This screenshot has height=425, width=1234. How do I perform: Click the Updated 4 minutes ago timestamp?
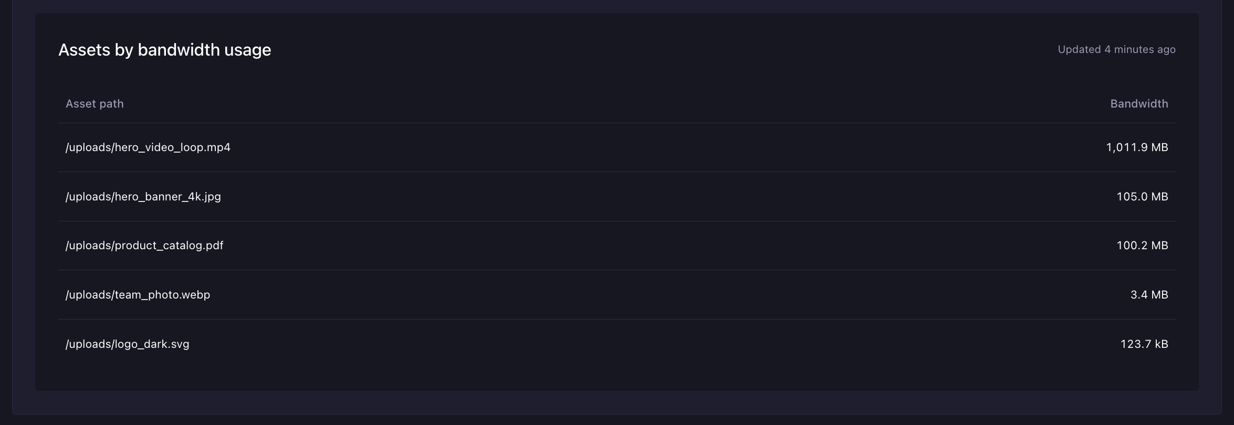pyautogui.click(x=1116, y=49)
